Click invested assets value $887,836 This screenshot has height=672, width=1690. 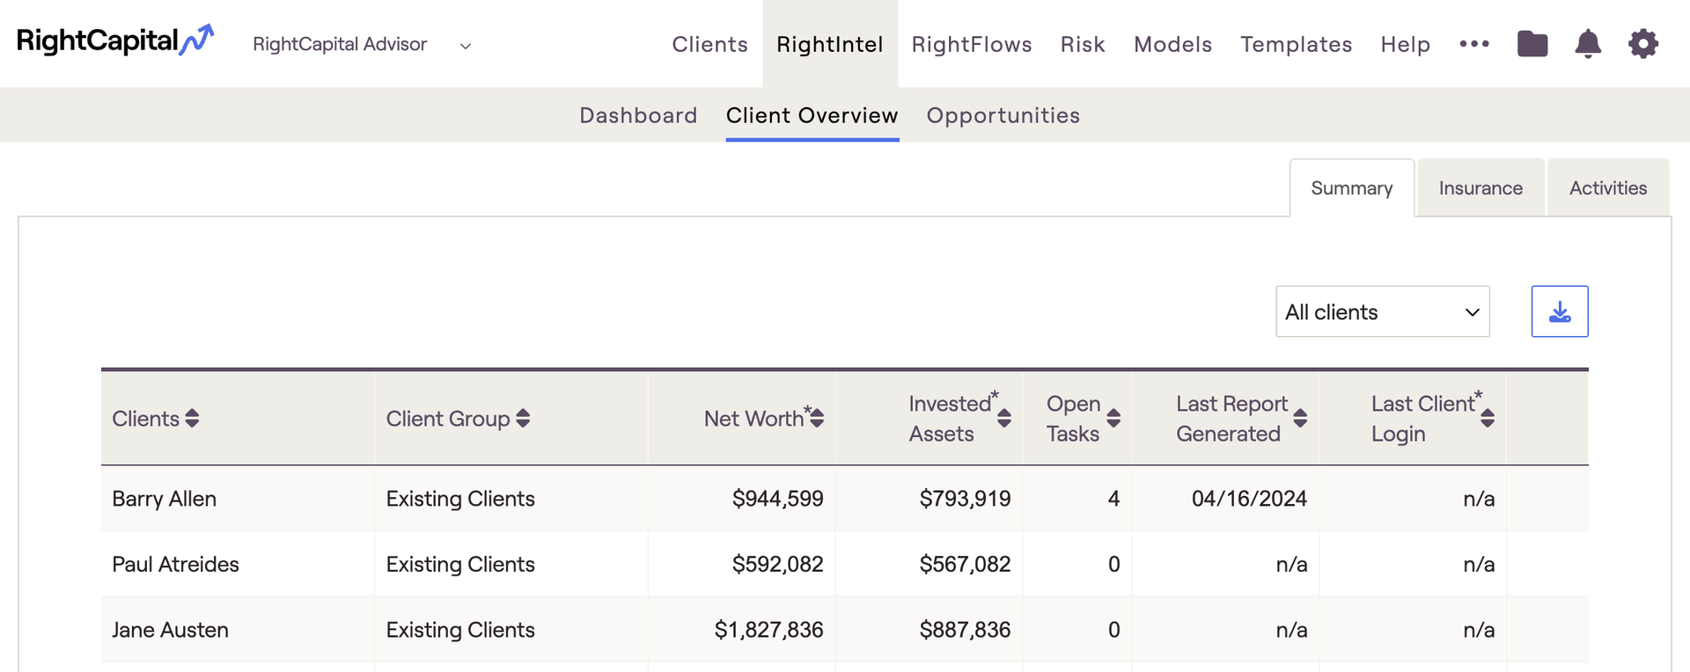coord(966,630)
